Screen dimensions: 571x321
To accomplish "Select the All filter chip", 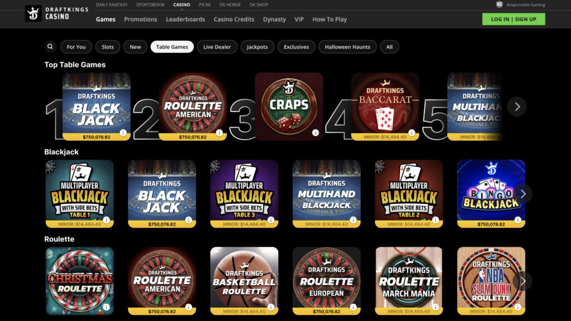I will (389, 47).
